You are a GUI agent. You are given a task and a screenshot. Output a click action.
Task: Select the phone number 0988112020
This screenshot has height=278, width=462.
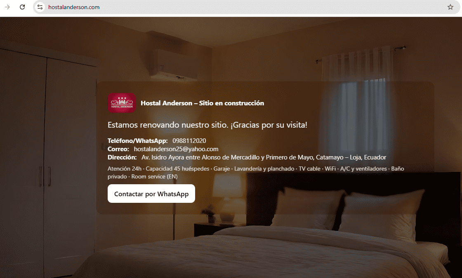pos(189,141)
